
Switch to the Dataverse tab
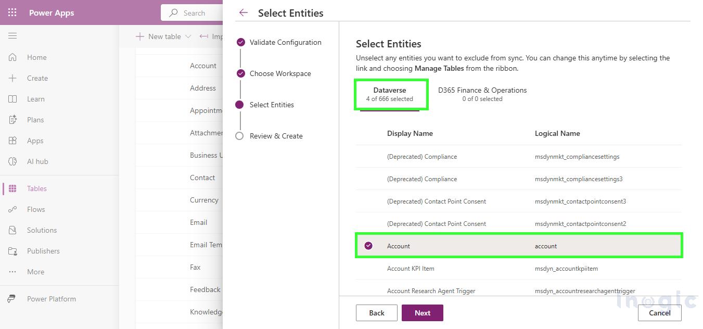390,94
